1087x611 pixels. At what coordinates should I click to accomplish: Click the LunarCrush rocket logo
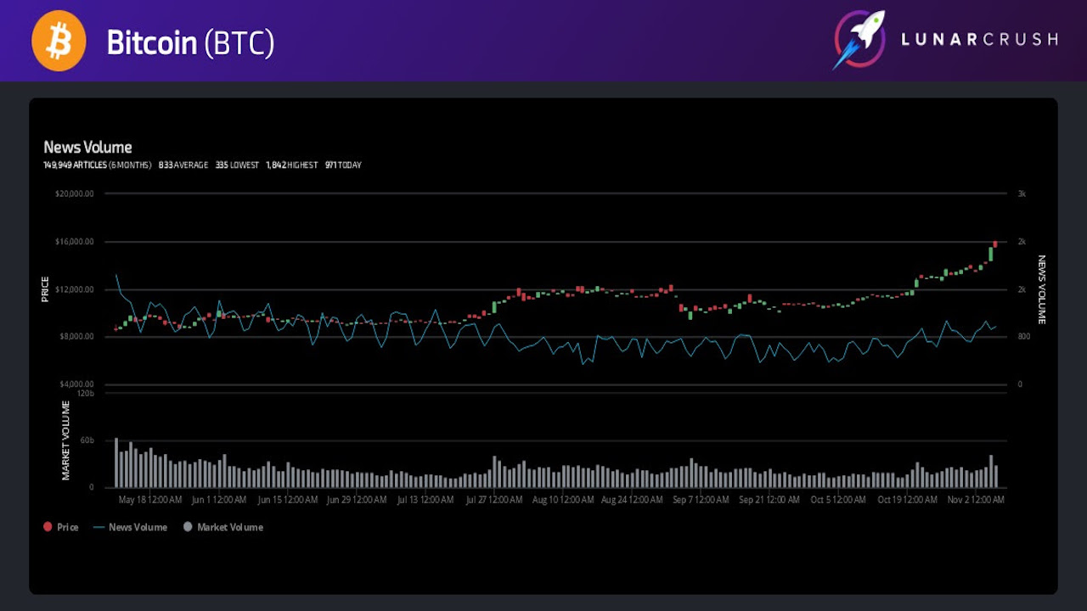click(x=859, y=40)
